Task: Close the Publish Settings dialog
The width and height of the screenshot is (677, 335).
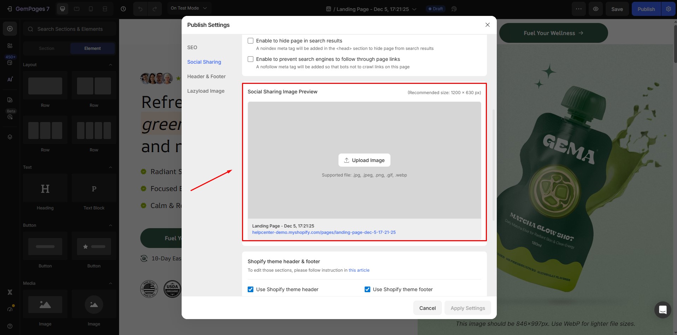Action: click(487, 25)
